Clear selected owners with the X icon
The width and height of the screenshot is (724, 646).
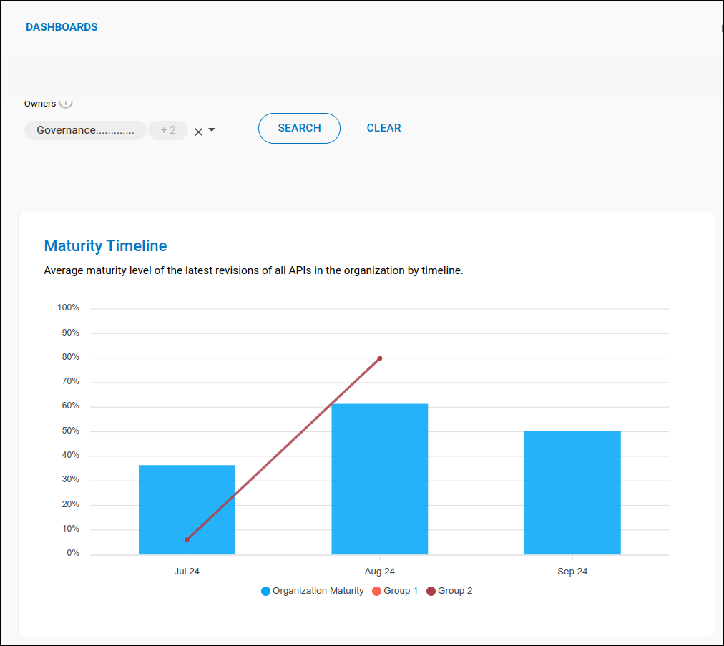click(x=199, y=132)
